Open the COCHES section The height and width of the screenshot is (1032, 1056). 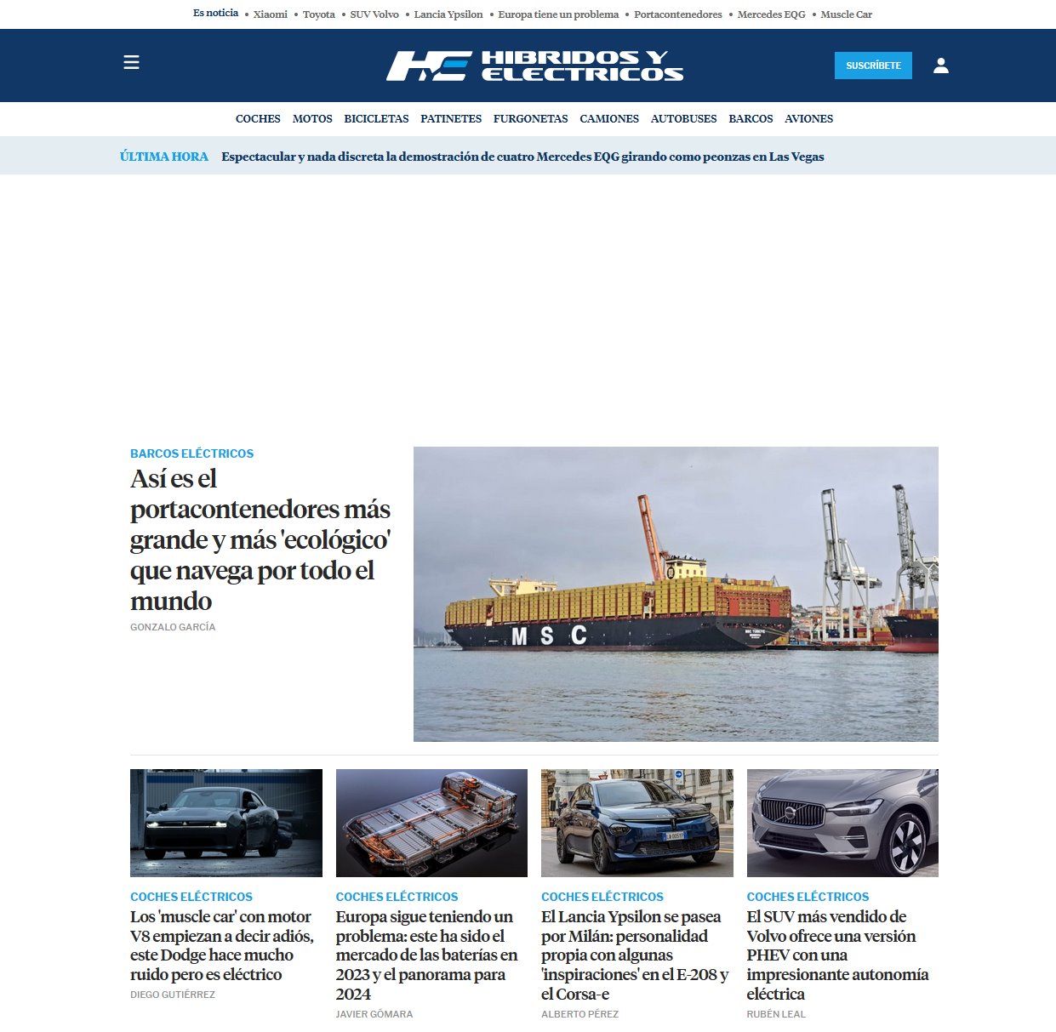258,119
